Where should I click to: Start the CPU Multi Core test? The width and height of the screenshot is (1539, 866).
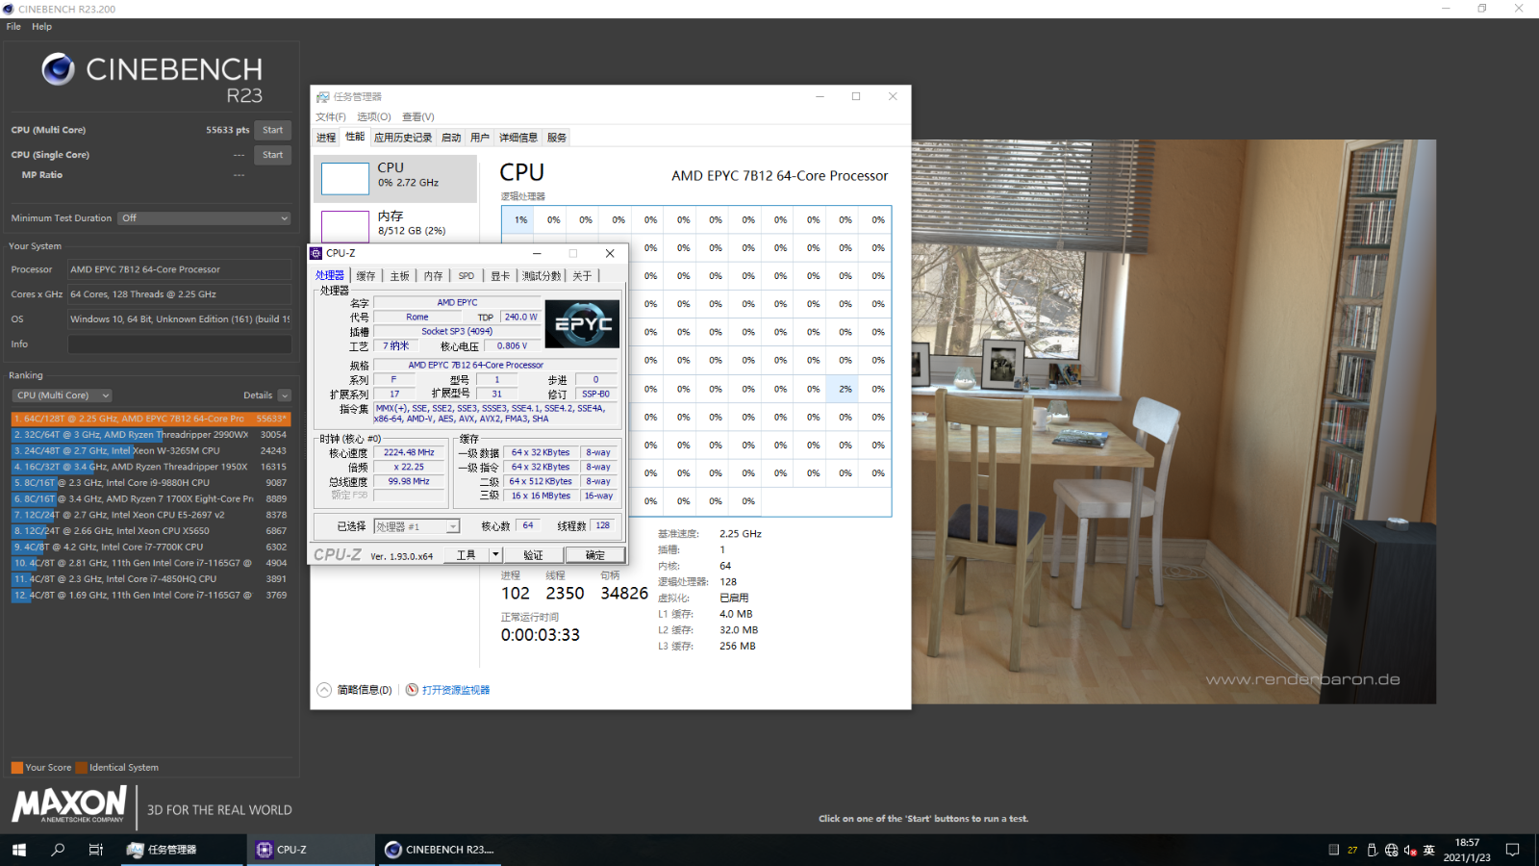click(273, 130)
